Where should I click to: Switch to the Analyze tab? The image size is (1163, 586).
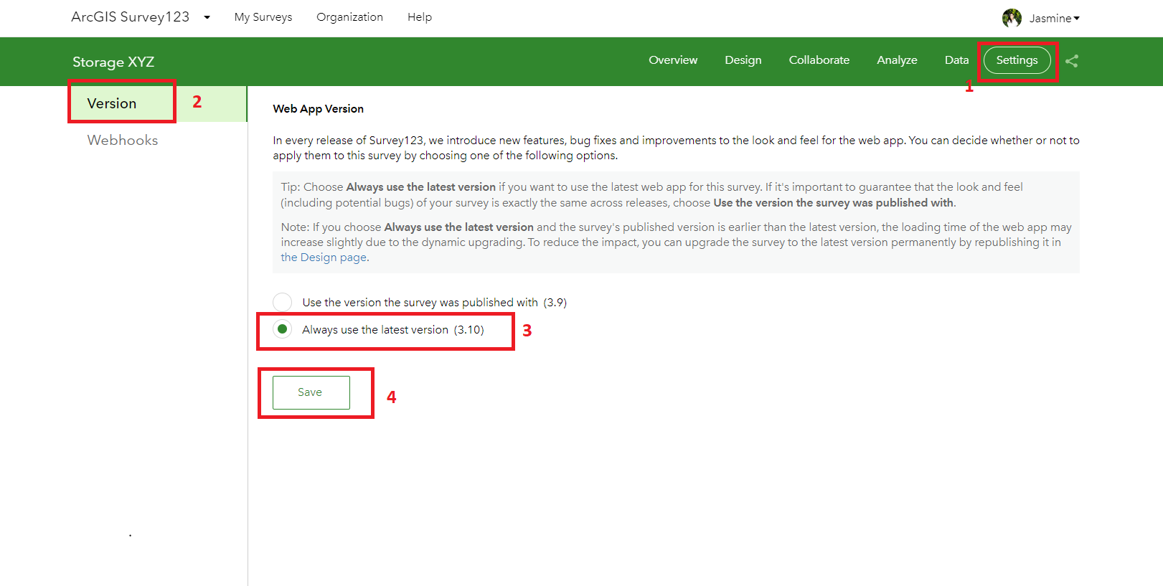click(x=897, y=60)
